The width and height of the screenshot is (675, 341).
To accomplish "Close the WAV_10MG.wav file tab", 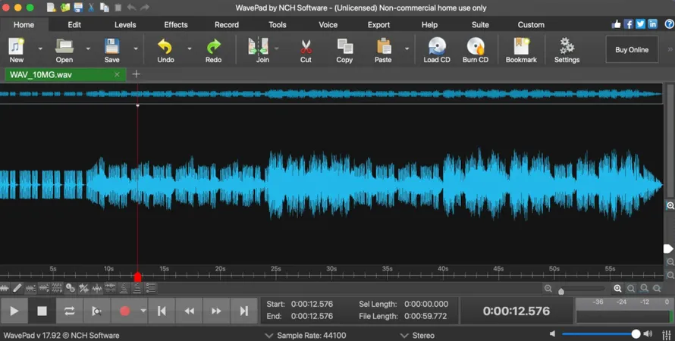I will (117, 74).
